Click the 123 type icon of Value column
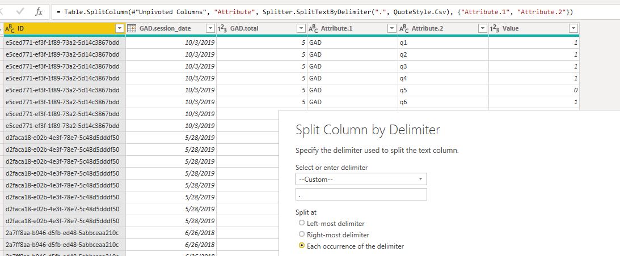The height and width of the screenshot is (256, 620). click(494, 28)
